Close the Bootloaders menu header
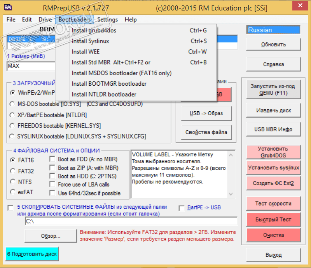 (x=75, y=20)
